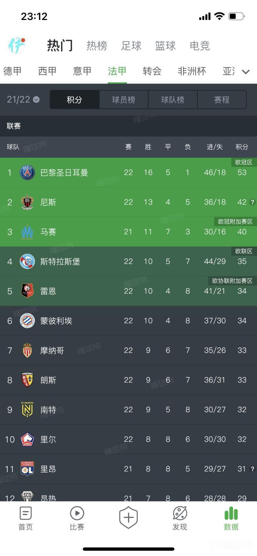Switch to the 赛程 schedule tab

(x=222, y=100)
